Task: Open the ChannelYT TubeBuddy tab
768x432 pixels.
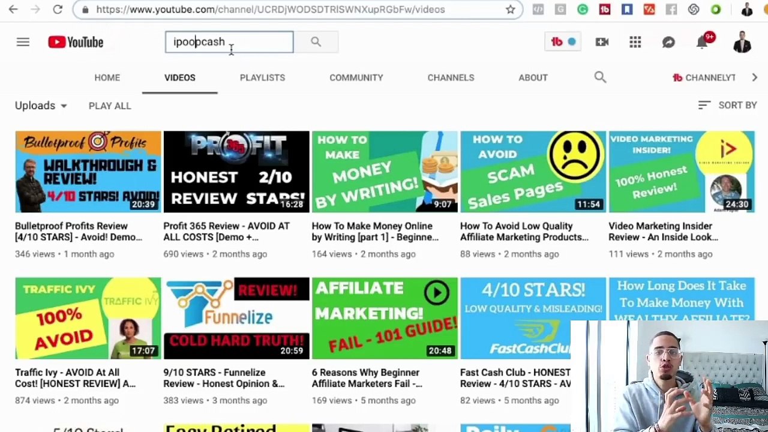Action: click(x=704, y=77)
